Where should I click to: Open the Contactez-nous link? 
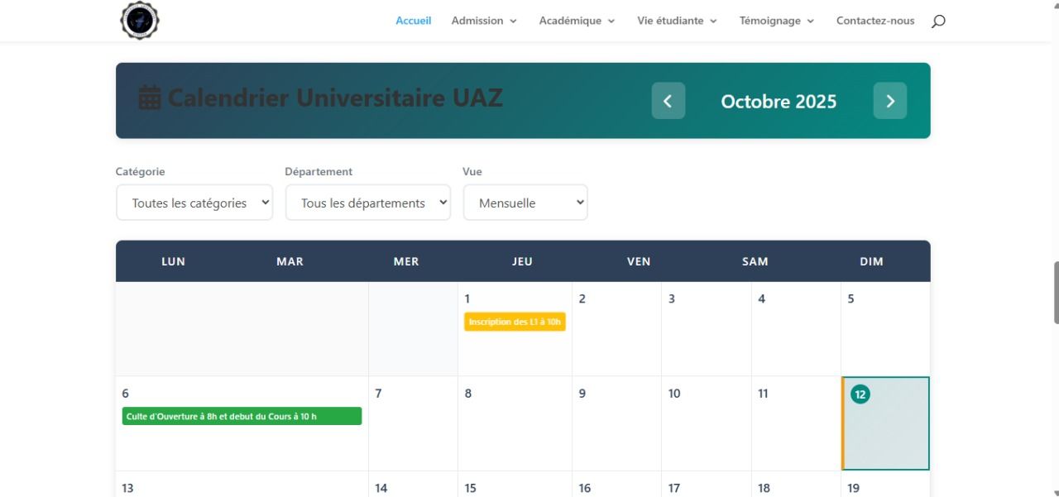pos(875,21)
